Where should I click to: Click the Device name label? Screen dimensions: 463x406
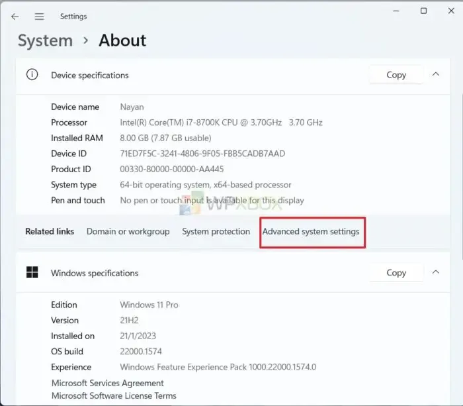(x=75, y=107)
